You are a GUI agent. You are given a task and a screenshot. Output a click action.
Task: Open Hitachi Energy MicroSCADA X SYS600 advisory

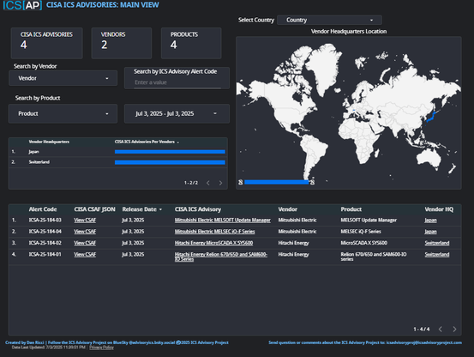(213, 243)
